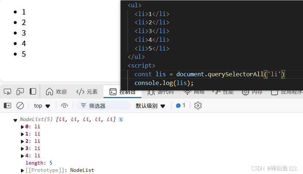Click the <li>5</li> code line
Viewport: 303px width, 174px height.
coord(152,48)
